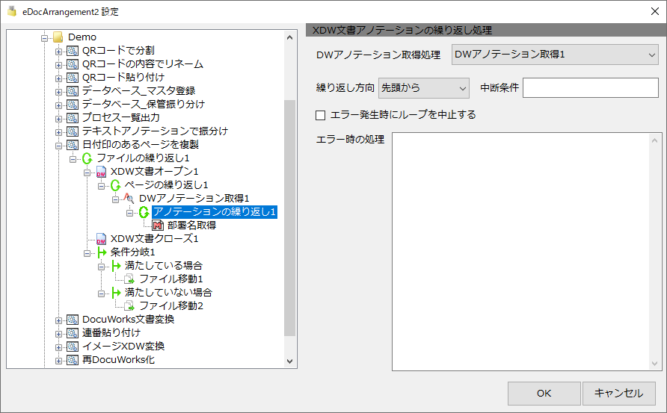Click the green branch icon of 条件分岐1
This screenshot has width=667, height=413.
[102, 252]
